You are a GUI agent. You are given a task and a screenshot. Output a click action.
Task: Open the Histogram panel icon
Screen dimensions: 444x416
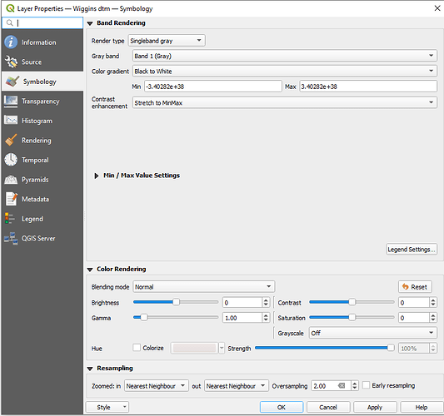[11, 121]
